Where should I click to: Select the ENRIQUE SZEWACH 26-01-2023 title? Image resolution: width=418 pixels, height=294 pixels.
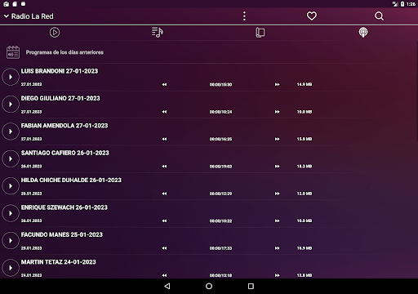(64, 207)
